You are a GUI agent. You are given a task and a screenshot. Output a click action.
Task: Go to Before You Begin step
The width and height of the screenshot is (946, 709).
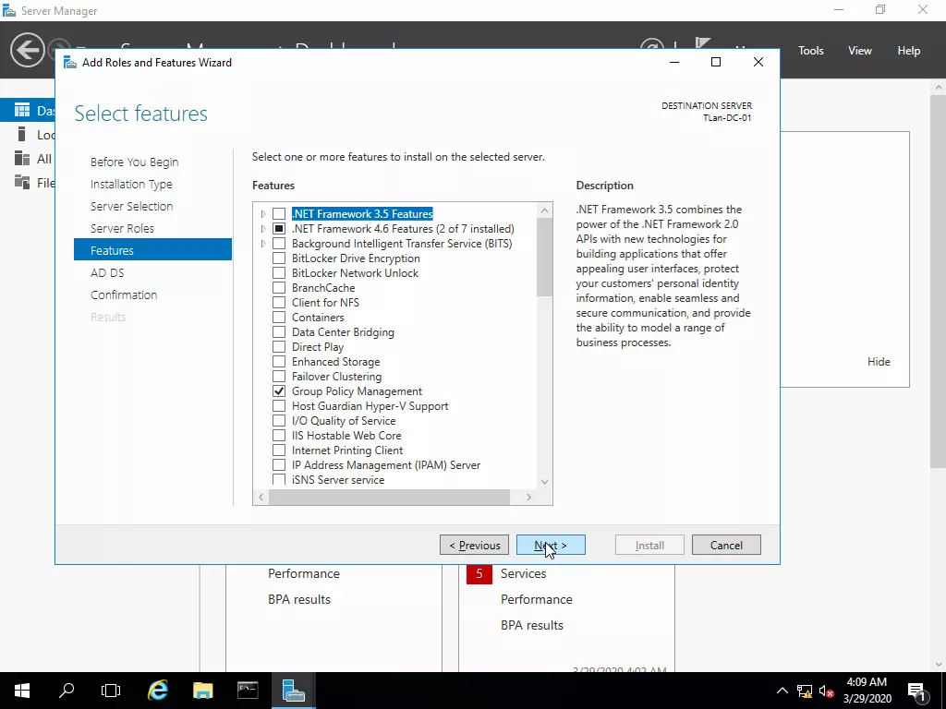pos(135,162)
